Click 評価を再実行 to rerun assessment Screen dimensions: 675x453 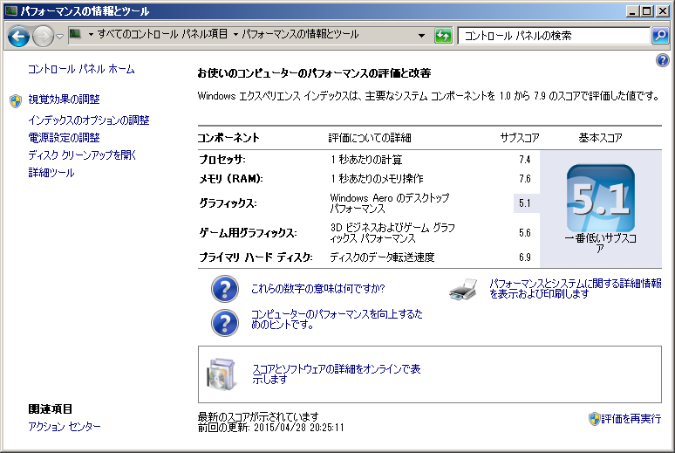pyautogui.click(x=631, y=418)
